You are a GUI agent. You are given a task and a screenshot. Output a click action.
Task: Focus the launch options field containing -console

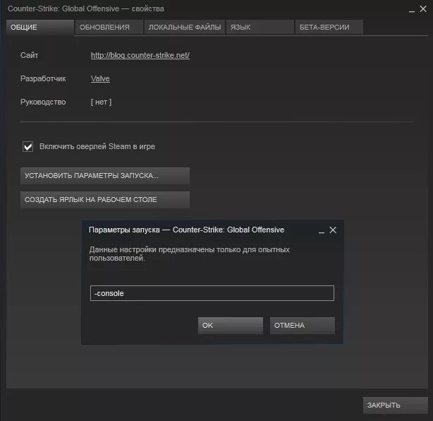tap(212, 293)
